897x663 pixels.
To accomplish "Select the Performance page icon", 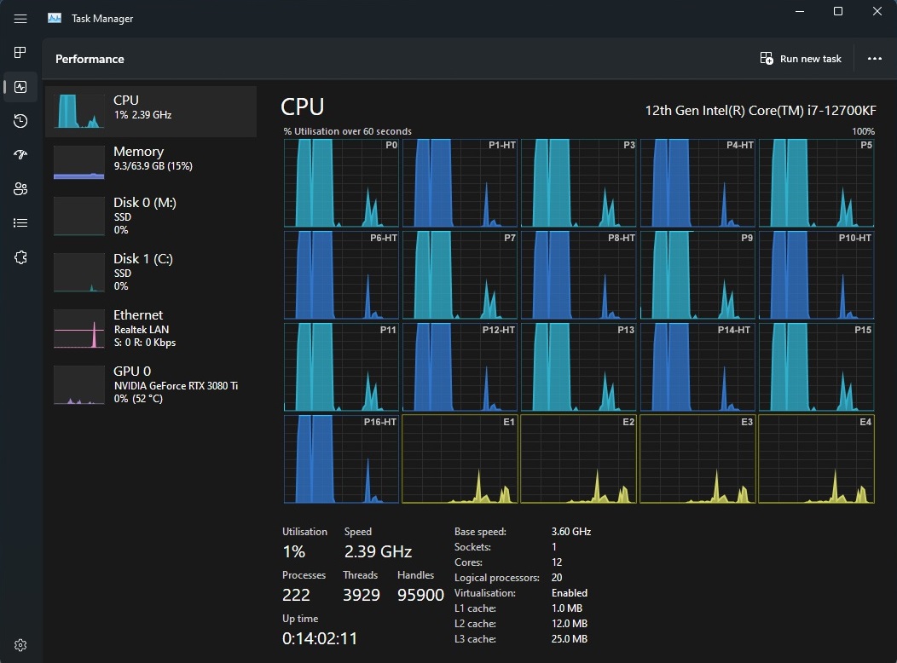I will pyautogui.click(x=20, y=87).
